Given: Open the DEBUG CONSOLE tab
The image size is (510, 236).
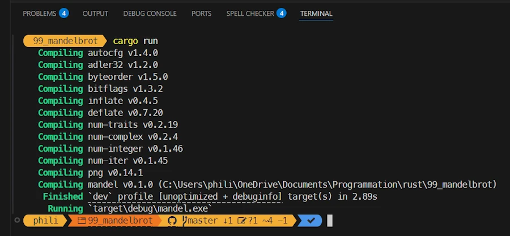Looking at the screenshot, I should [150, 14].
